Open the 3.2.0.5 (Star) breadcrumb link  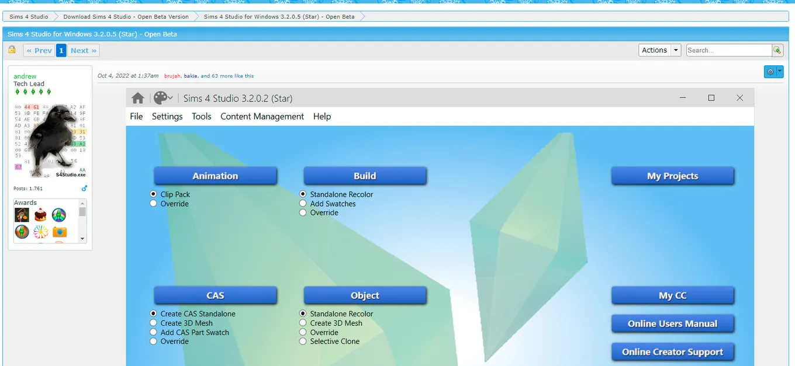279,16
